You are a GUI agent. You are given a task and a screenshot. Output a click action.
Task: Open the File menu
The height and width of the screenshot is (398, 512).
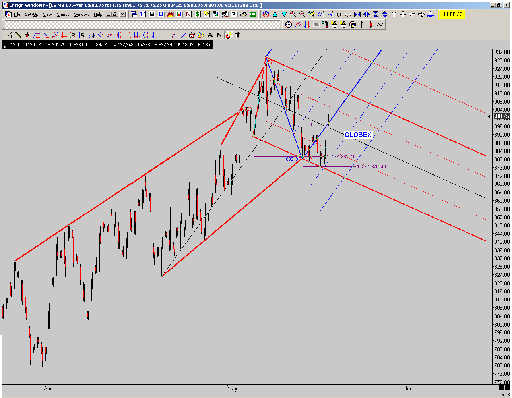pyautogui.click(x=17, y=14)
